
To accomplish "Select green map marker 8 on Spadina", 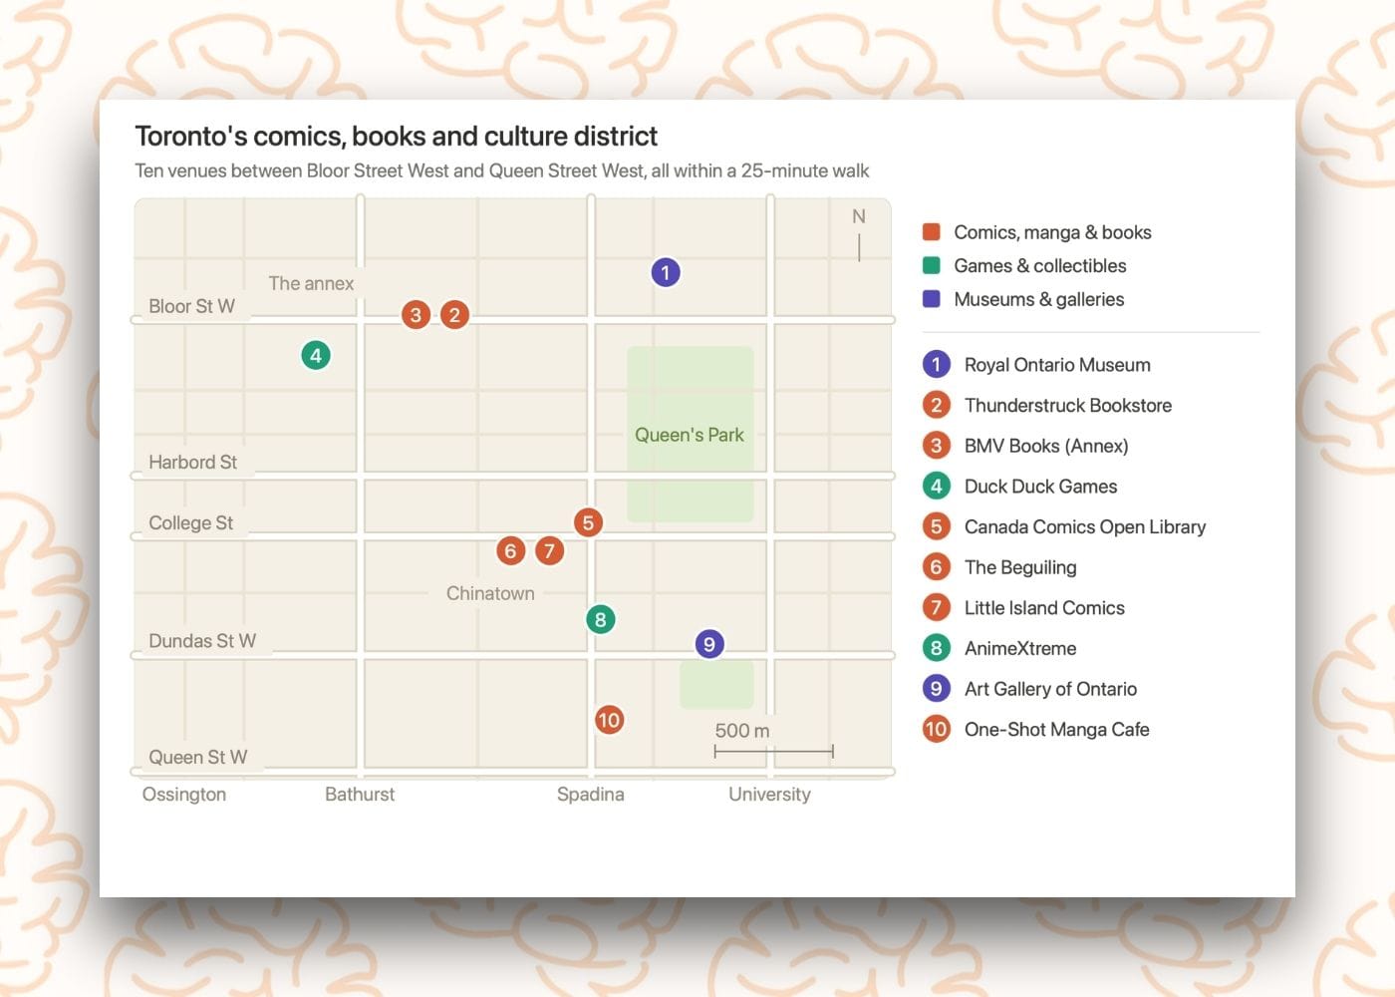I will (600, 619).
